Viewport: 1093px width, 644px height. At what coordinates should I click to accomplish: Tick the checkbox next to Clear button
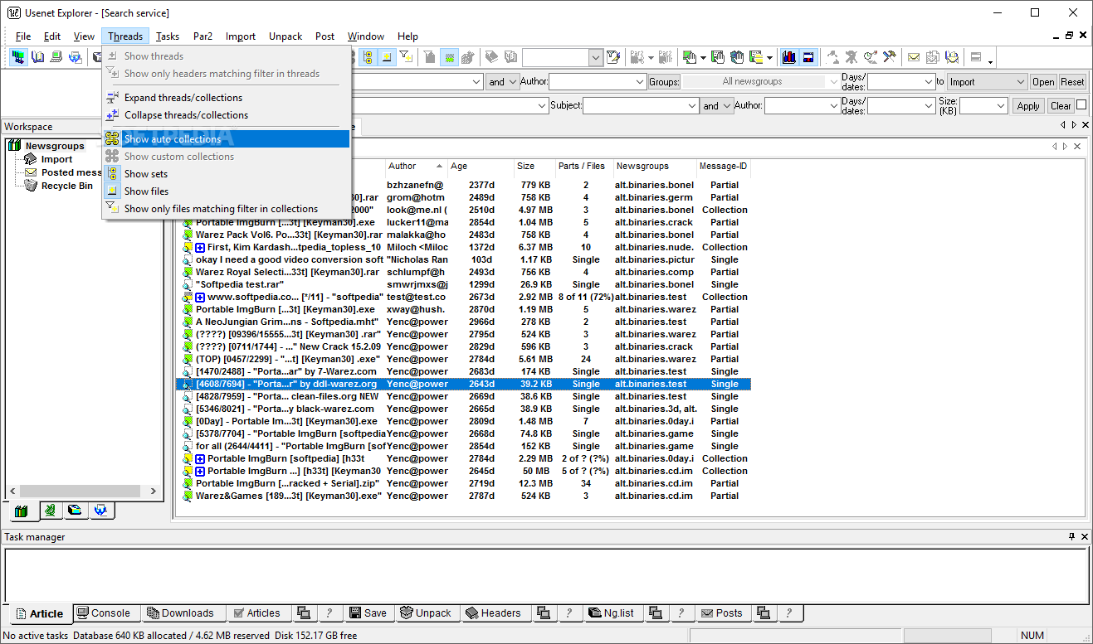pyautogui.click(x=1081, y=105)
